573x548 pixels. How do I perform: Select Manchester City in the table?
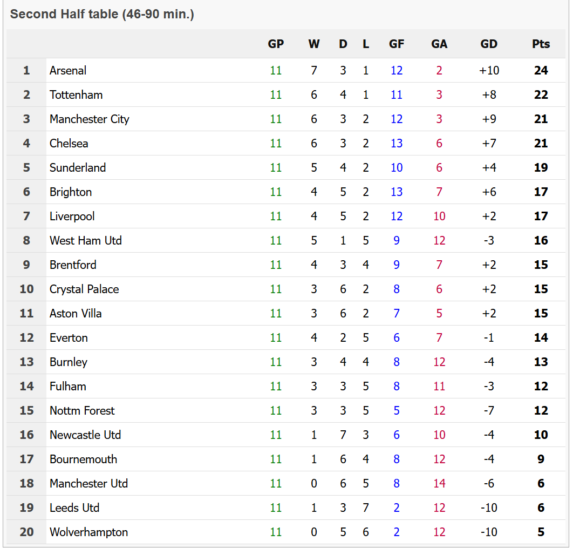tap(90, 119)
